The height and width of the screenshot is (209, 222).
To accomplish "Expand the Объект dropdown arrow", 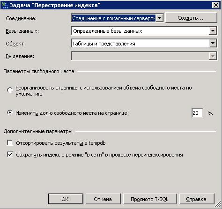I will click(x=213, y=44).
